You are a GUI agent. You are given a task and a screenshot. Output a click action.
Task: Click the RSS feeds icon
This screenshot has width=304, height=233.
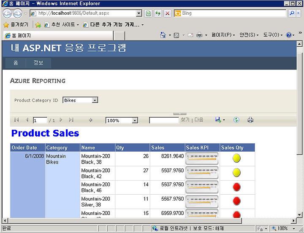pos(176,35)
